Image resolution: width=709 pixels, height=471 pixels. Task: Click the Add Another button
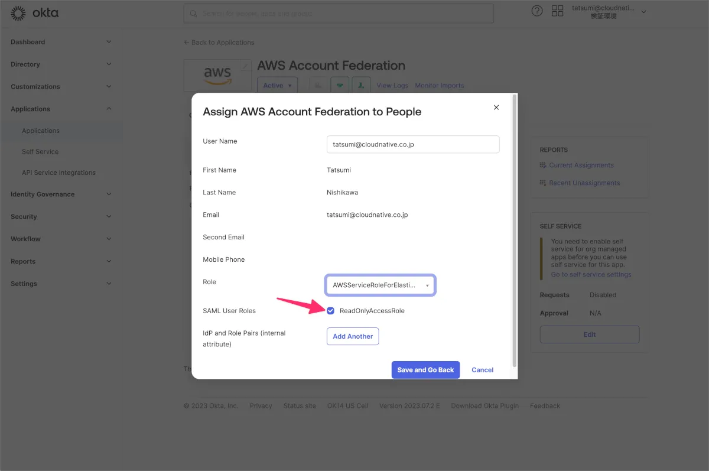(353, 336)
